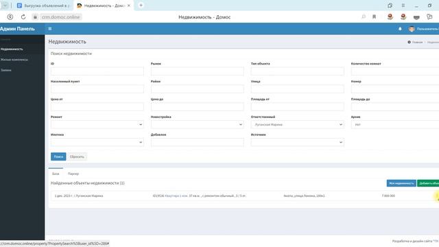Screen dimensions: 439x247
Task: Focus the Количество комнат input field
Action: click(395, 71)
